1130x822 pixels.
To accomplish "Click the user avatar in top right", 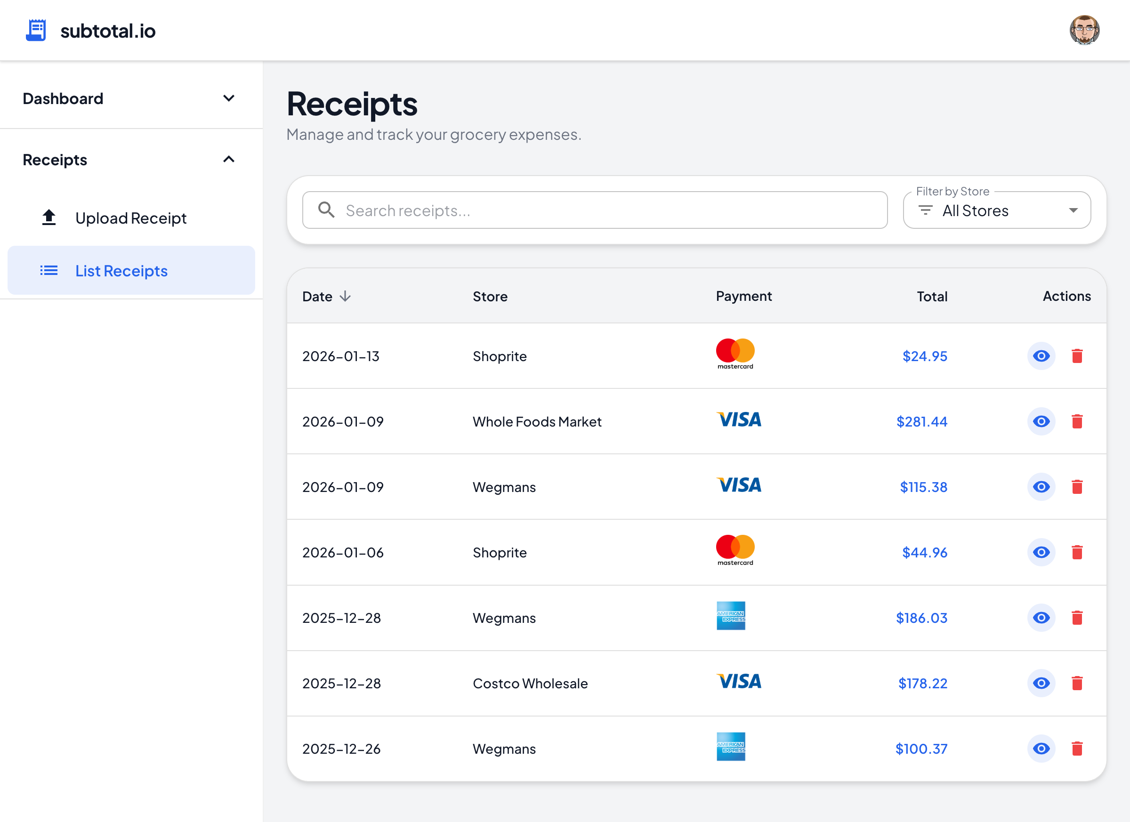I will tap(1085, 30).
